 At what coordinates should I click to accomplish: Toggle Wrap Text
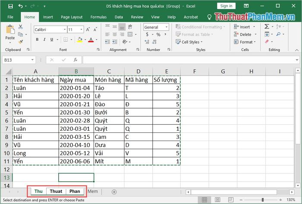click(x=130, y=27)
